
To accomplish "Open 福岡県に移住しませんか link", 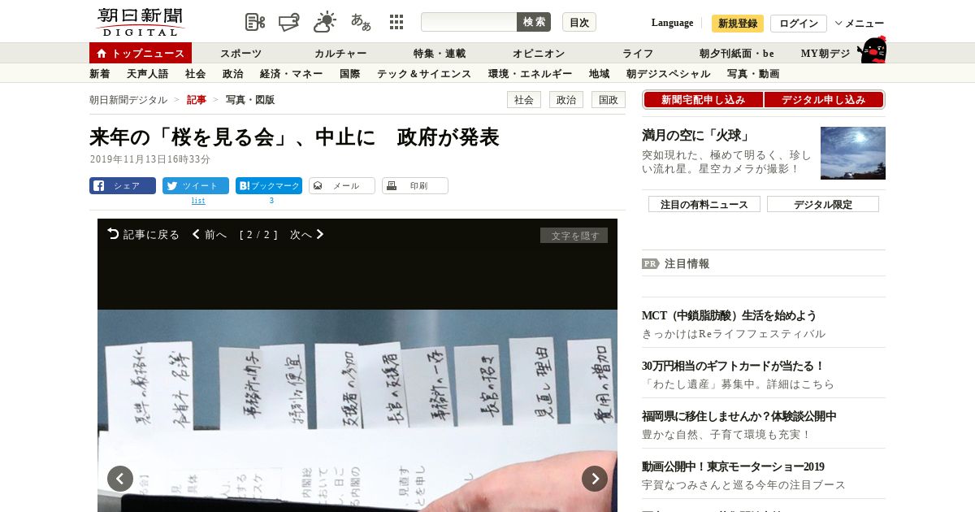I will click(x=739, y=416).
